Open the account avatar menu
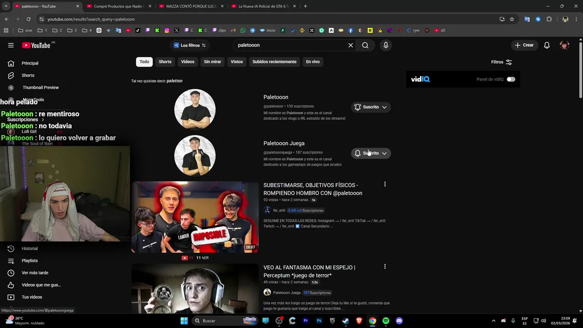Viewport: 583px width, 328px height. pos(565,45)
